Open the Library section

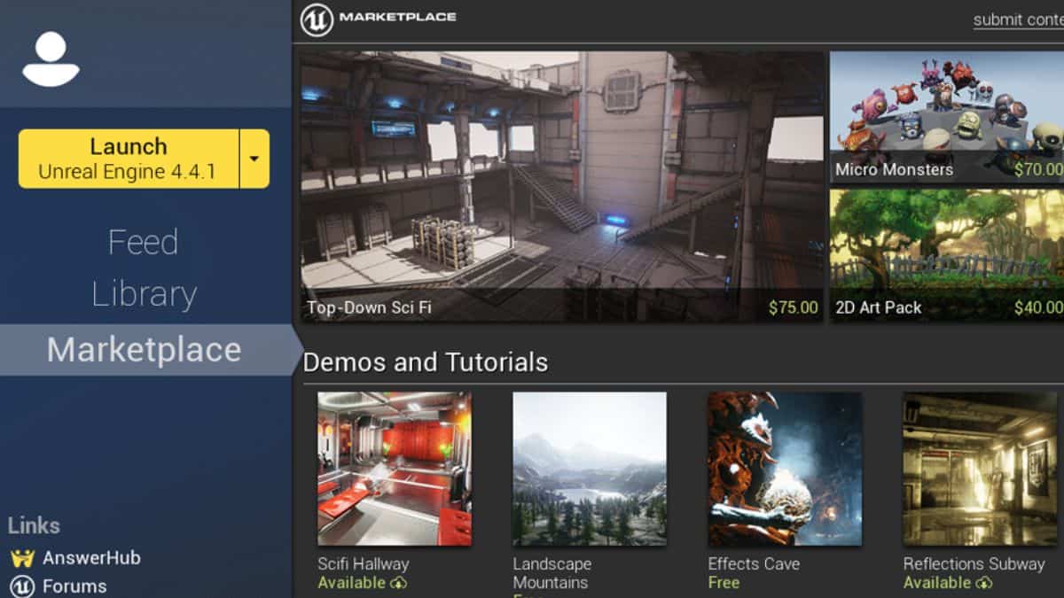144,294
